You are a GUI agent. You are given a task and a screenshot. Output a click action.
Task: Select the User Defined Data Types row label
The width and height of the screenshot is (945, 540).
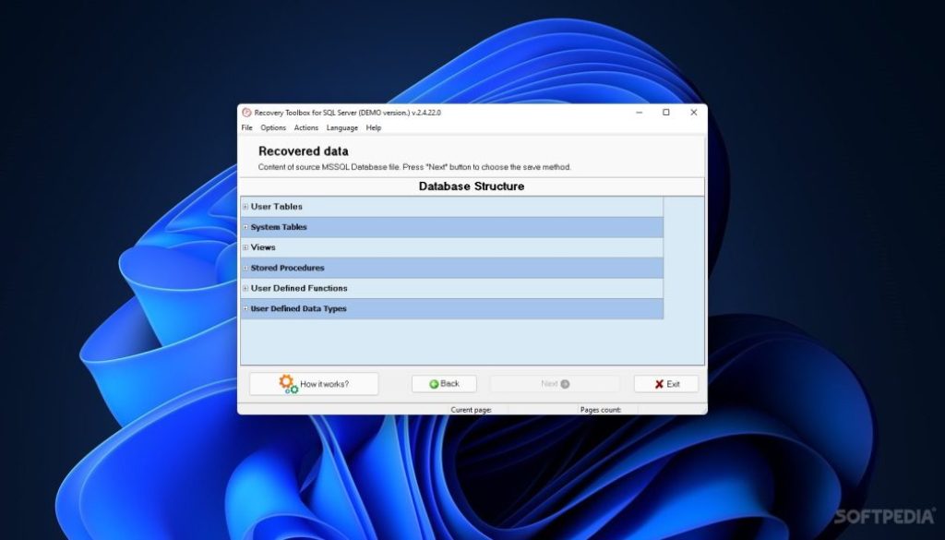298,308
